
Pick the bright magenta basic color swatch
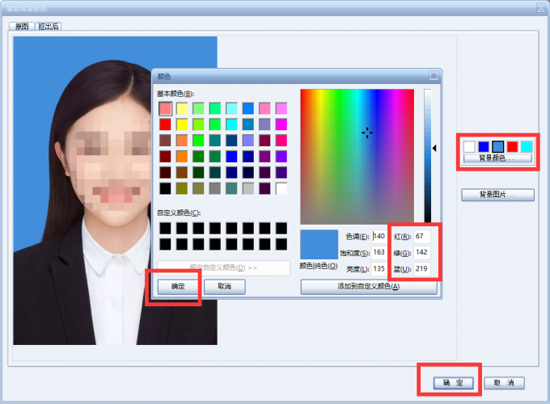pyautogui.click(x=281, y=124)
